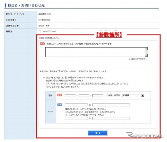This screenshot has width=167, height=142.
Task: Click the confirmation email domain field
Action: coord(111,118)
